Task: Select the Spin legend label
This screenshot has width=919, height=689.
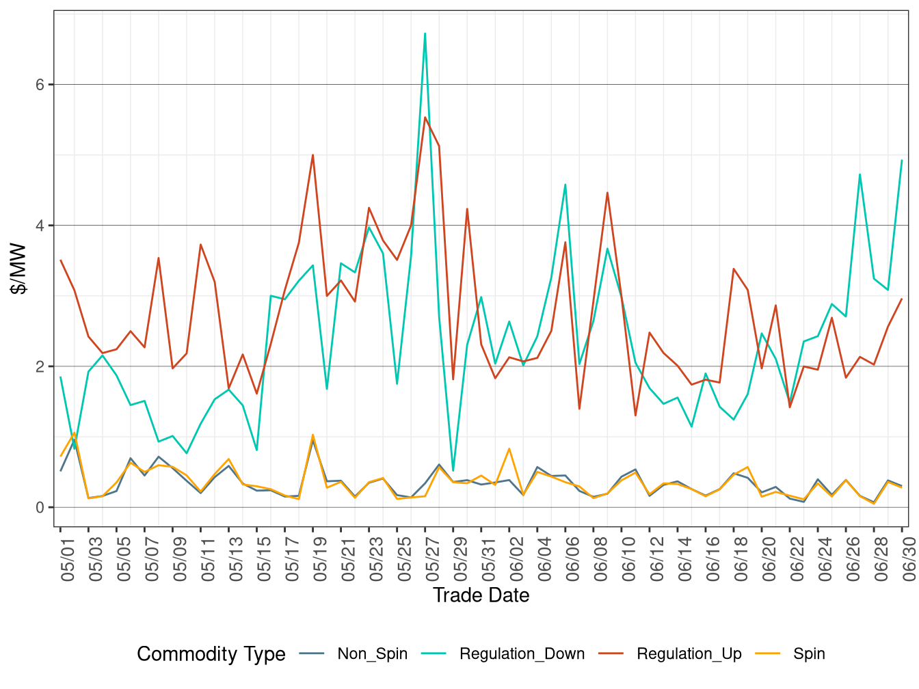Action: (810, 654)
